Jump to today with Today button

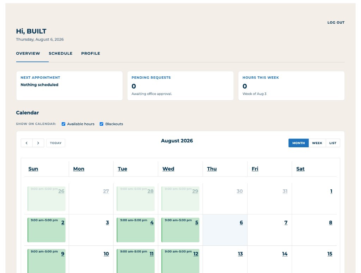[56, 143]
